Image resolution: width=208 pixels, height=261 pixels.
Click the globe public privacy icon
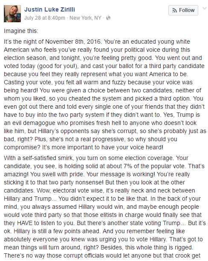point(108,18)
